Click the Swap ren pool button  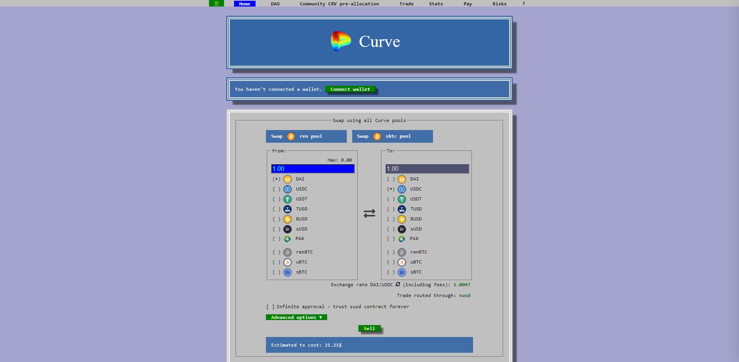pyautogui.click(x=306, y=137)
